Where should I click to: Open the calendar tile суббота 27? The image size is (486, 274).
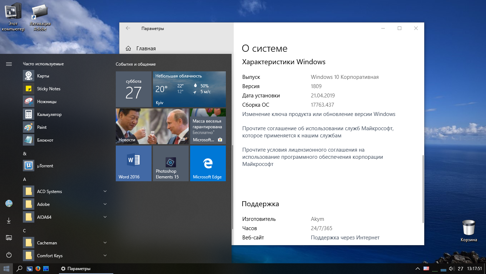pyautogui.click(x=134, y=89)
